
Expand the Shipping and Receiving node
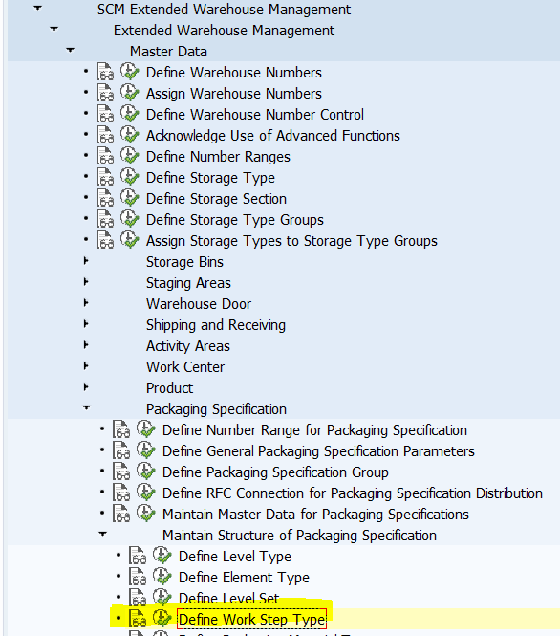[85, 324]
